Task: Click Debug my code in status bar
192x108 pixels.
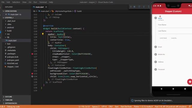Action: tap(13, 107)
